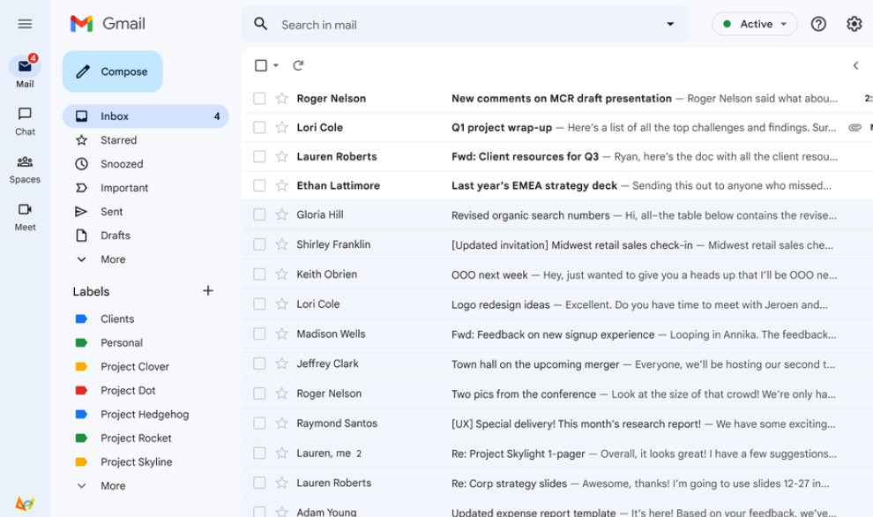Viewport: 873px width, 517px height.
Task: Tick the checkbox for Gloria Hill's email
Action: (259, 214)
